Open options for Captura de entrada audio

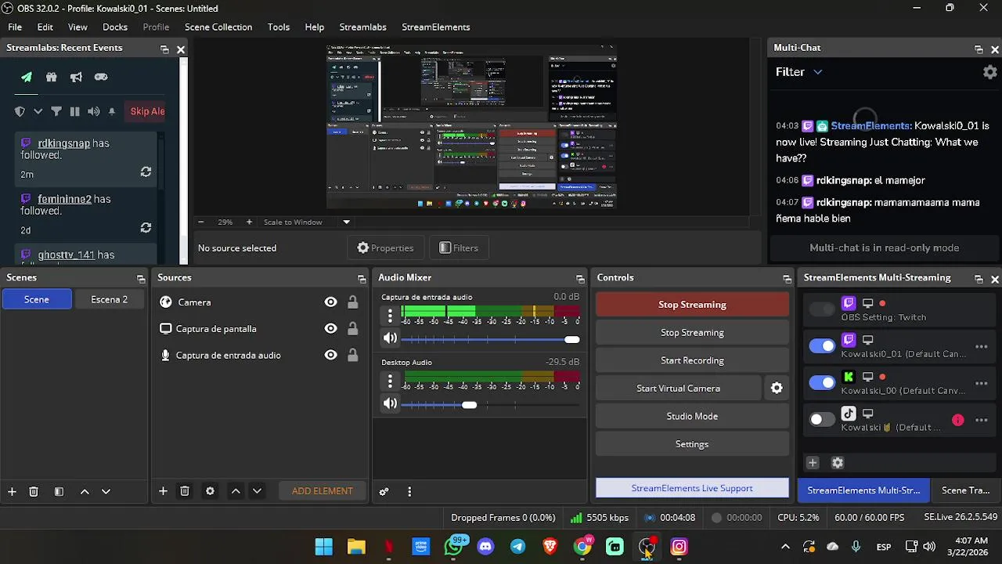(390, 316)
